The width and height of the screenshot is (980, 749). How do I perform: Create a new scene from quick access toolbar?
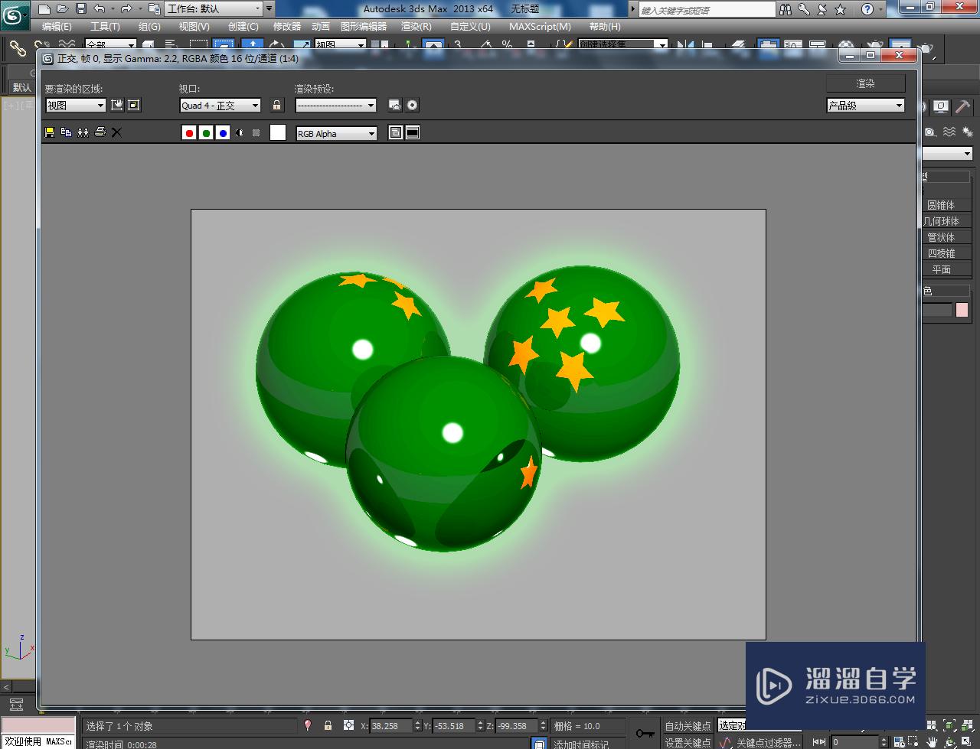pyautogui.click(x=44, y=9)
